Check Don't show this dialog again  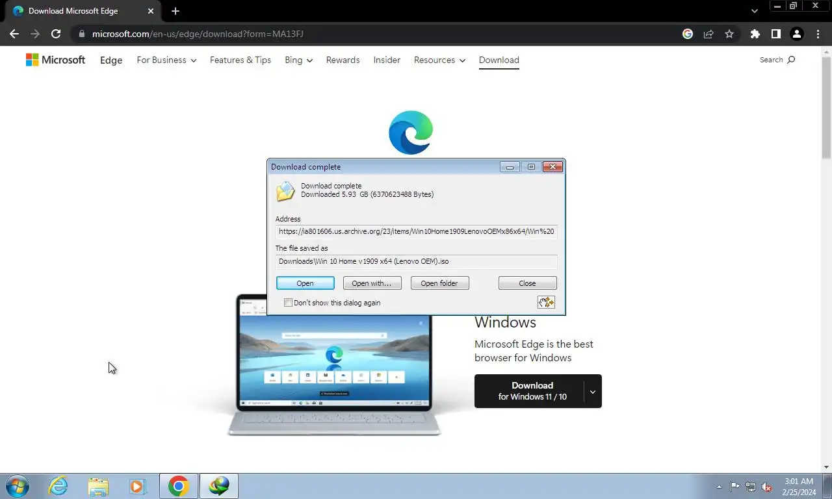[x=288, y=303]
